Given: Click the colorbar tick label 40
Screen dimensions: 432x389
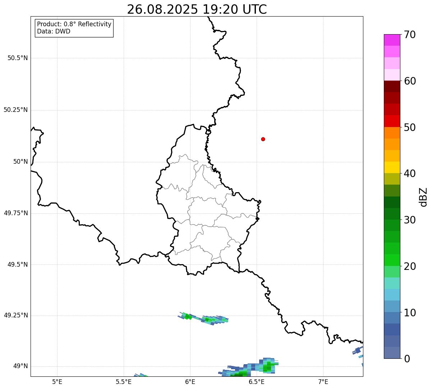Looking at the screenshot, I should 410,174.
